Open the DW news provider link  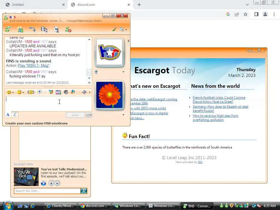click(x=200, y=162)
